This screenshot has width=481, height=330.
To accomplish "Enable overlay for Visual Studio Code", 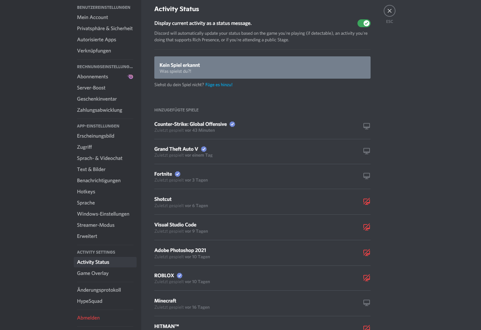I will coord(367,227).
